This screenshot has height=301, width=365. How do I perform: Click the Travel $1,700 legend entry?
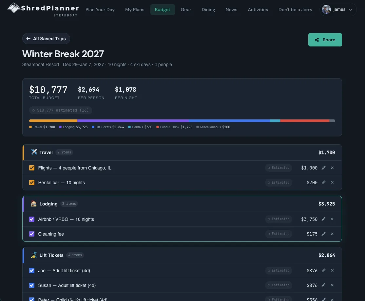[x=42, y=127]
